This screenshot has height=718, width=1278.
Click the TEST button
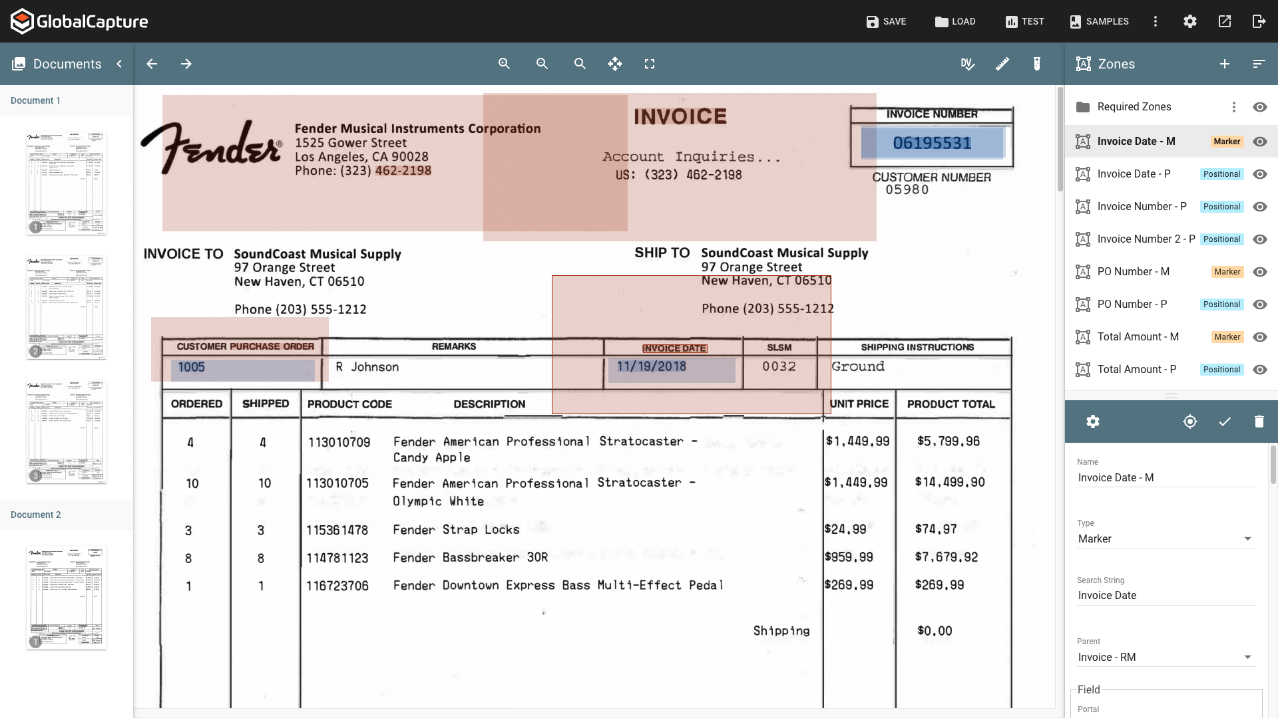pyautogui.click(x=1024, y=21)
